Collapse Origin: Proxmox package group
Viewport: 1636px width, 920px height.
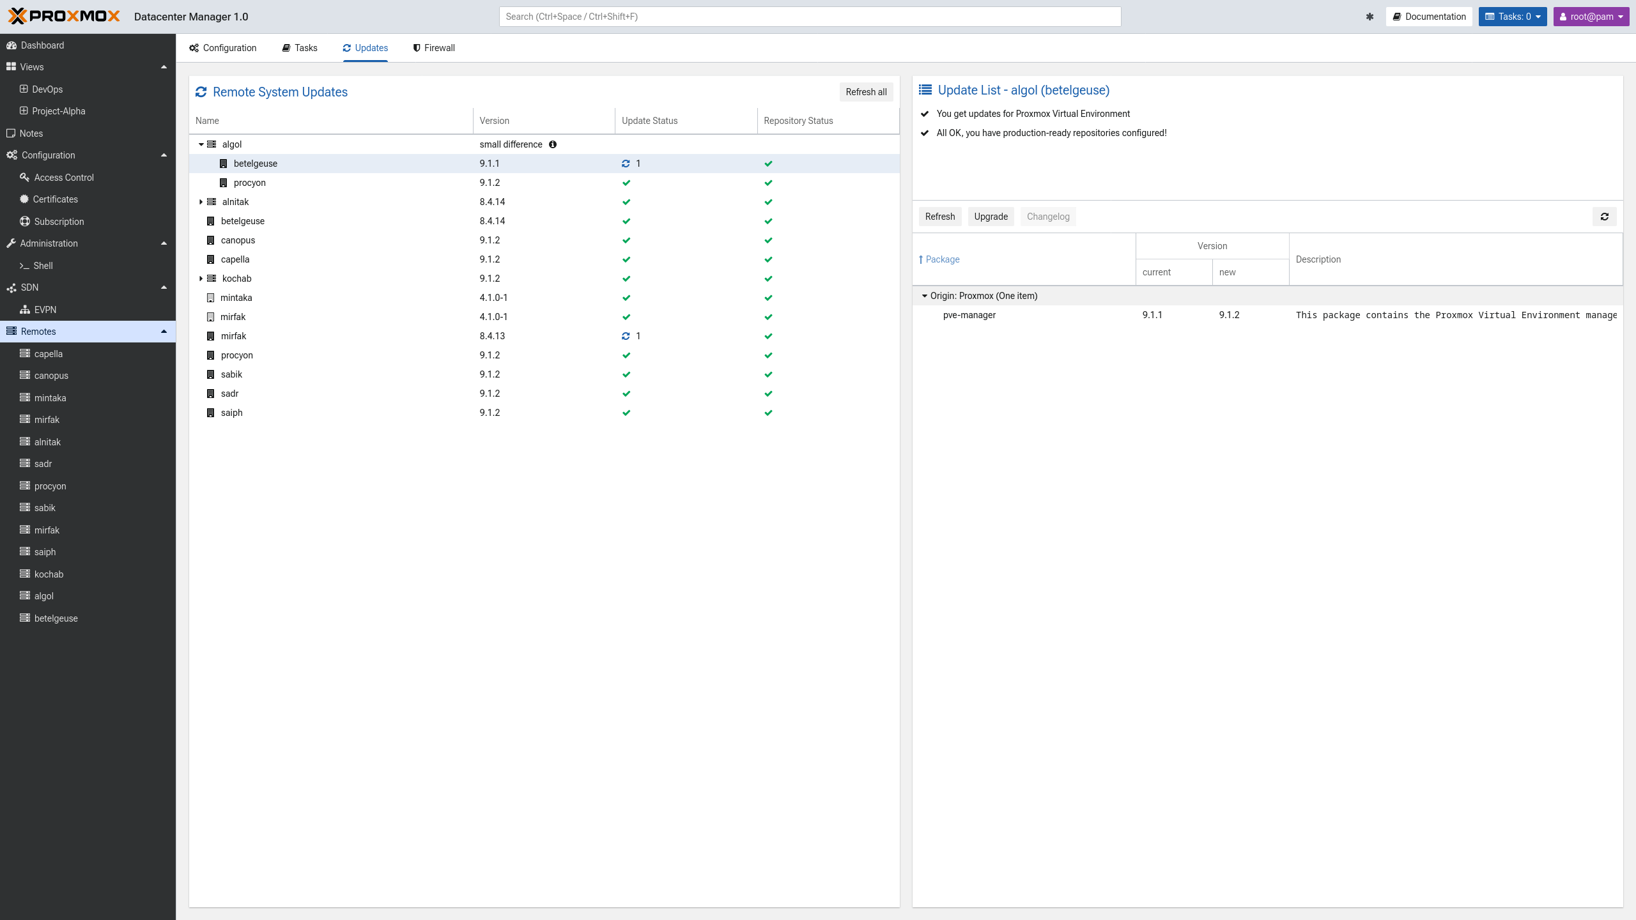pos(924,296)
